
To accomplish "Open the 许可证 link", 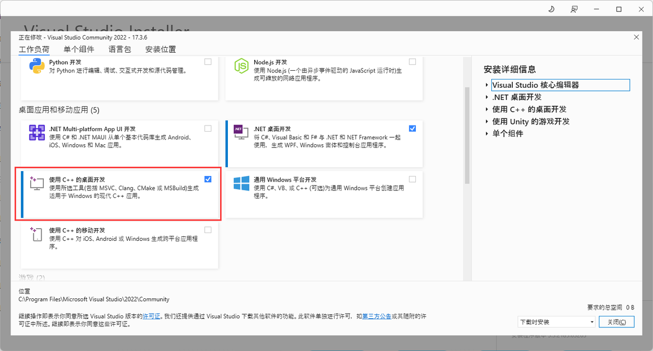I will point(151,316).
